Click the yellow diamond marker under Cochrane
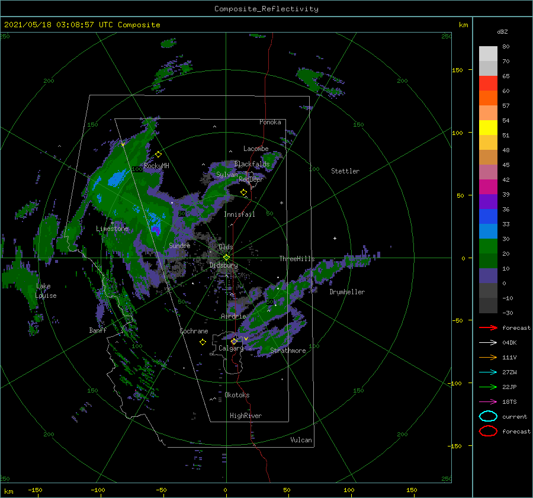533x498 pixels. tap(203, 342)
